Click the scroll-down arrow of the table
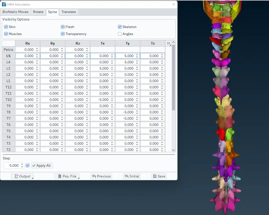Screen dimensions: 269x215 (173, 150)
